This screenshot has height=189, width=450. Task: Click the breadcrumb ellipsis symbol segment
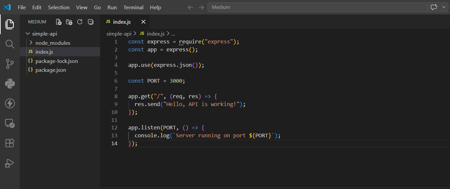point(173,34)
